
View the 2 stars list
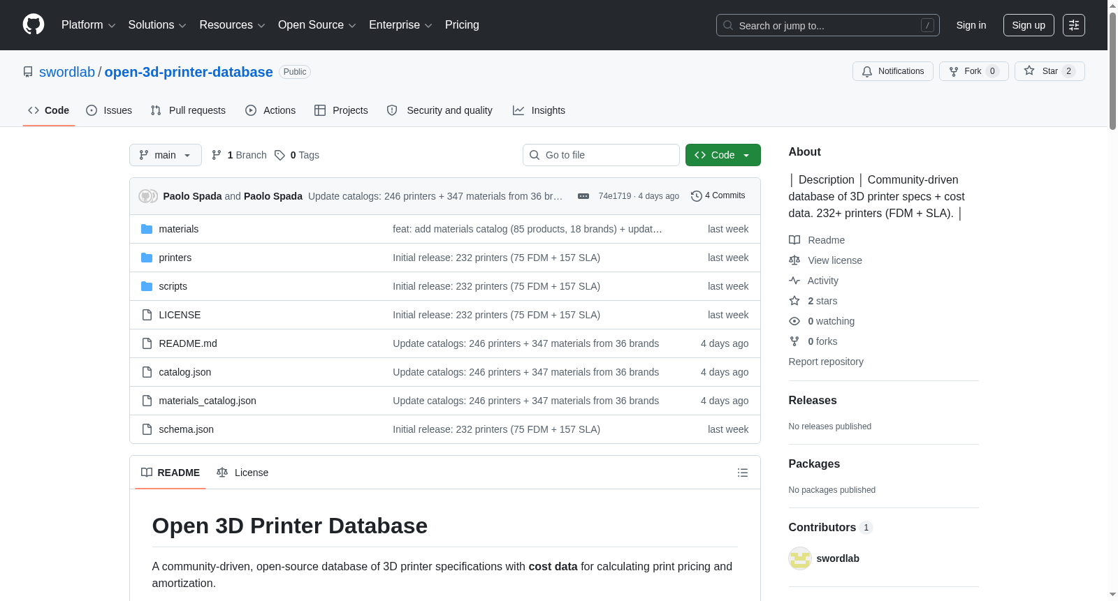coord(813,301)
